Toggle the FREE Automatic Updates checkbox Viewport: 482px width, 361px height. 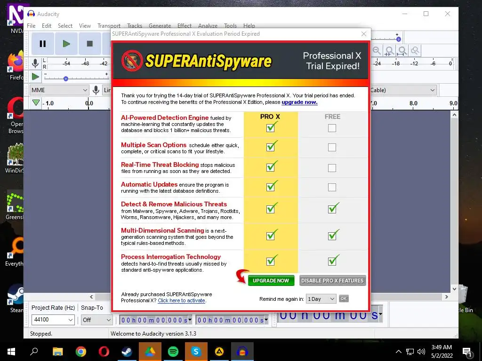click(x=332, y=187)
